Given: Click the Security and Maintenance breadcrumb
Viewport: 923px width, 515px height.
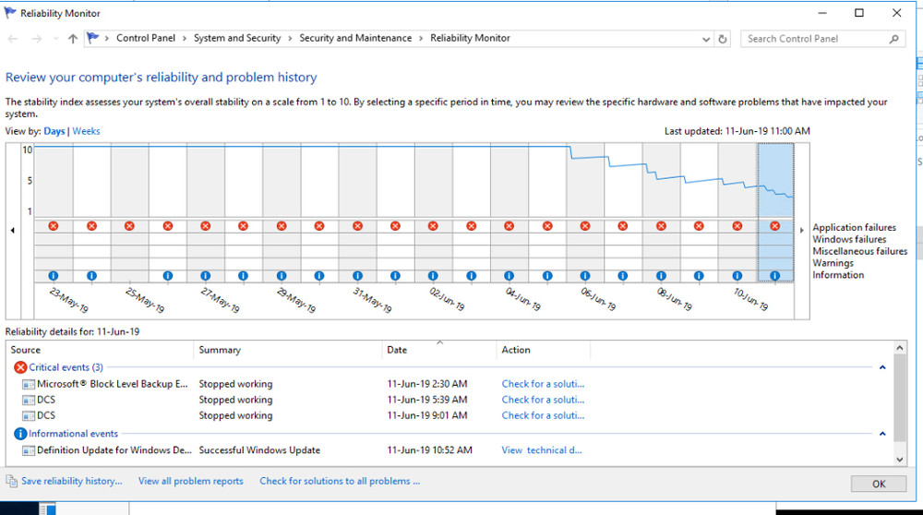Looking at the screenshot, I should (355, 38).
